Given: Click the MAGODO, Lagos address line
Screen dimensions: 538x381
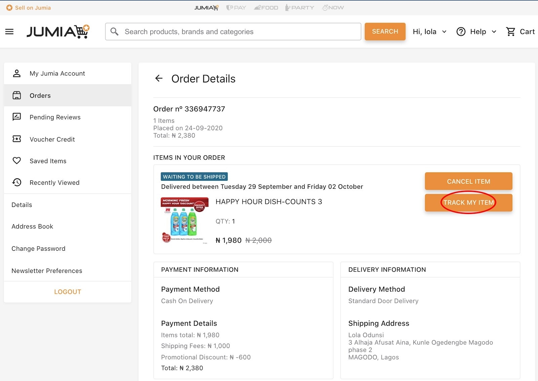Looking at the screenshot, I should pos(374,357).
